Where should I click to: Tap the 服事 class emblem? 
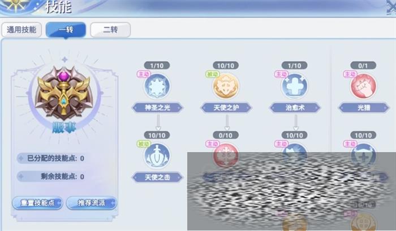64,94
